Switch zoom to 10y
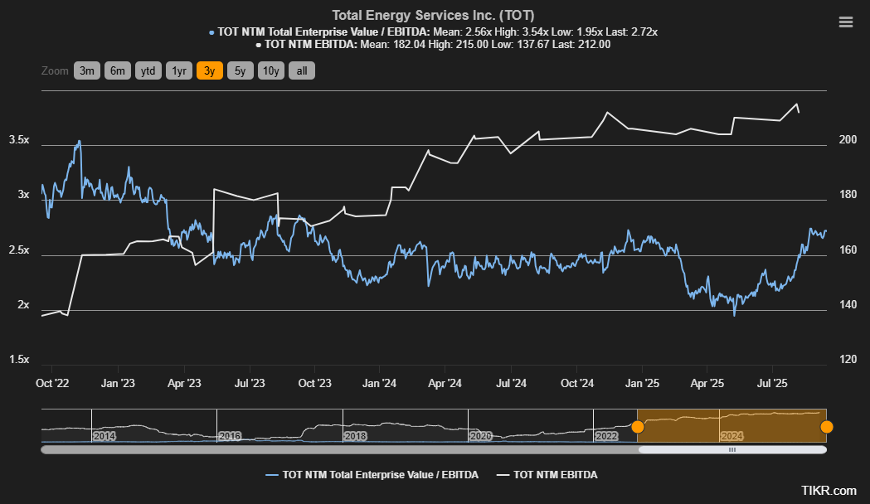870x504 pixels. pyautogui.click(x=270, y=71)
